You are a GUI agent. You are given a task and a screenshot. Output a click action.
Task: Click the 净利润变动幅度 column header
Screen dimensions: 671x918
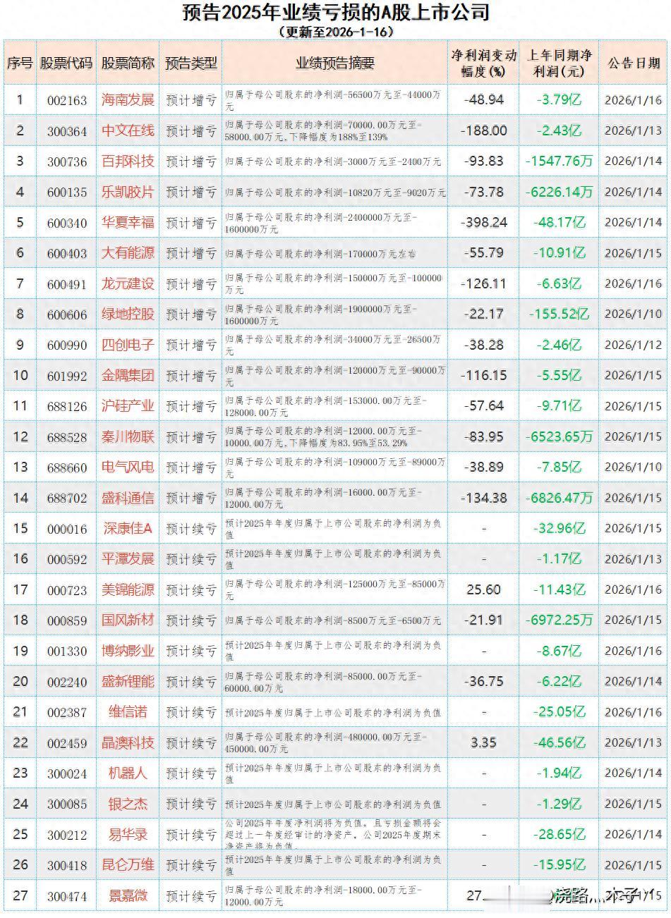click(x=484, y=63)
